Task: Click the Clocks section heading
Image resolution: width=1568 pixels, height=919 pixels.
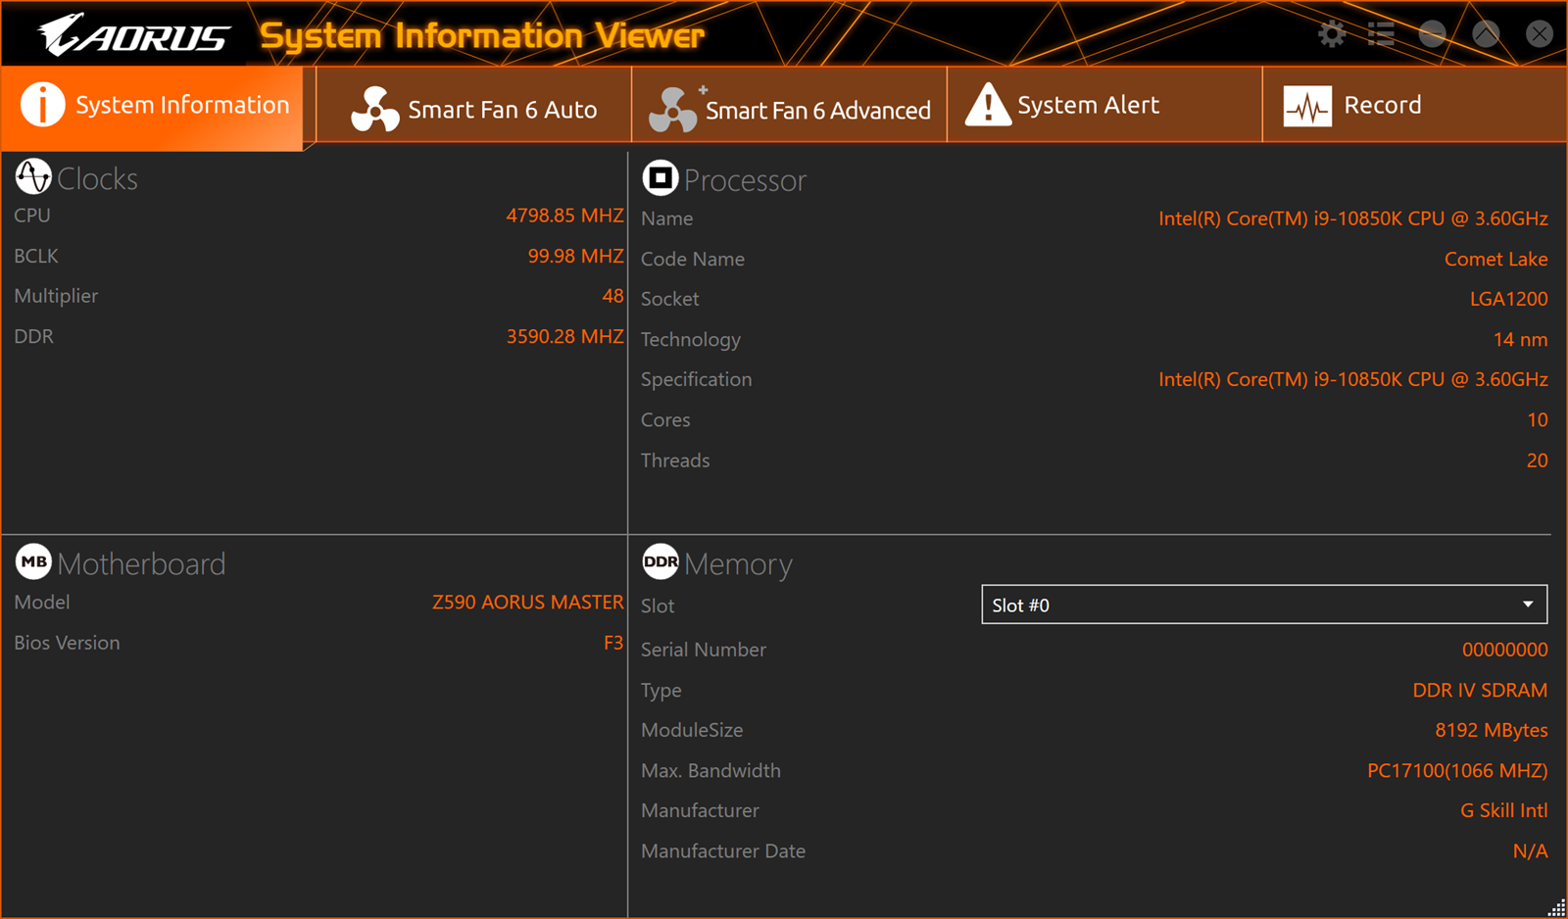Action: 97,178
